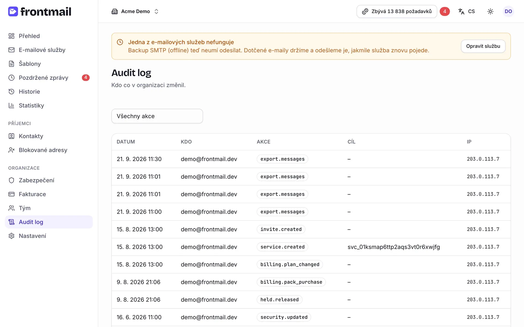Image resolution: width=524 pixels, height=327 pixels.
Task: Open Statistiky page
Action: point(49,105)
